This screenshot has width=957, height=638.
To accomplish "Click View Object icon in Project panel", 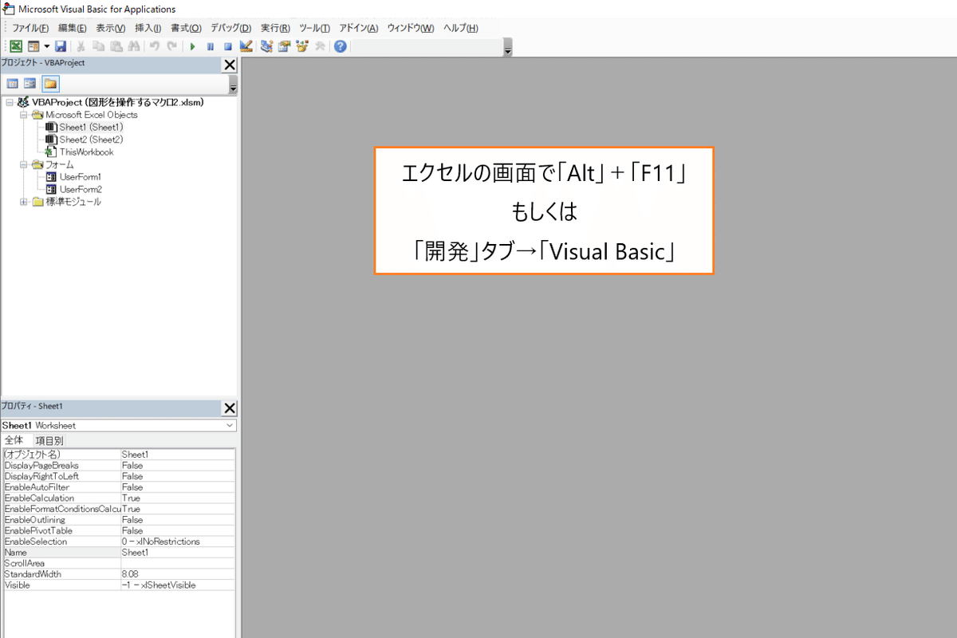I will click(30, 83).
